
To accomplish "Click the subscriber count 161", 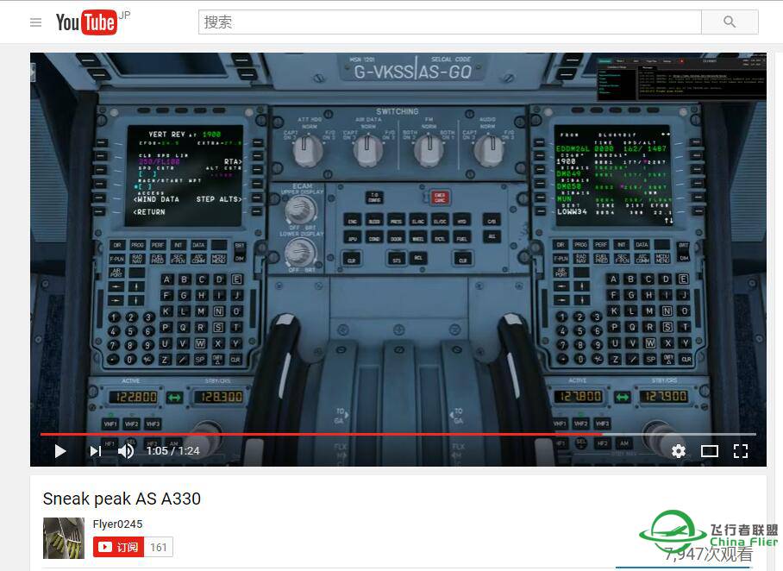I will [159, 547].
